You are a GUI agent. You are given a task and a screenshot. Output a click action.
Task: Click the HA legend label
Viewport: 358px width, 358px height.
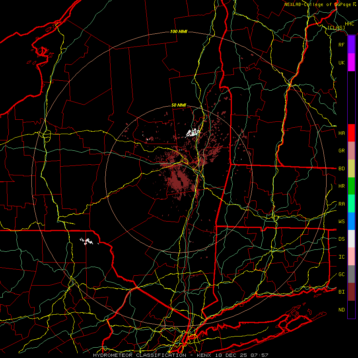coord(341,133)
